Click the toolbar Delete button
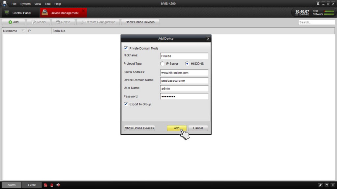Viewport: 337px width, 189px height. pyautogui.click(x=63, y=22)
